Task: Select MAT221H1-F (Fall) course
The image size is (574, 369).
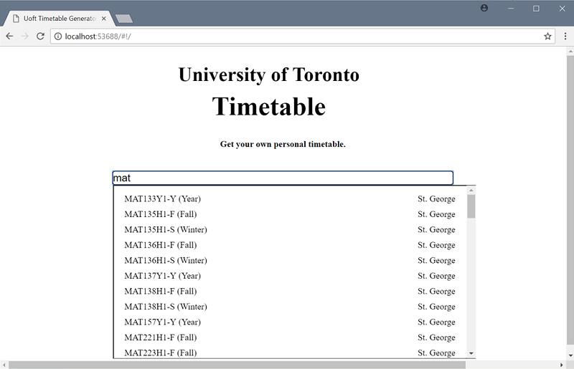Action: pyautogui.click(x=290, y=337)
